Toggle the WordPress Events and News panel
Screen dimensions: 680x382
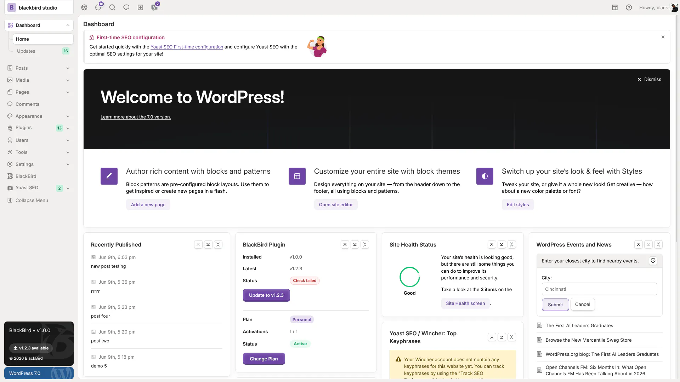click(658, 244)
